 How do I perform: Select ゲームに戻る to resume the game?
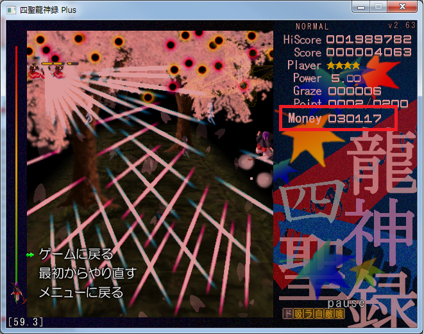(x=76, y=254)
